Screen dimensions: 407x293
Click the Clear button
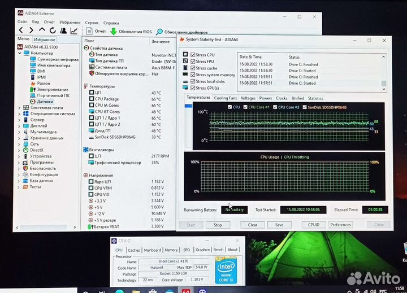pos(253,225)
